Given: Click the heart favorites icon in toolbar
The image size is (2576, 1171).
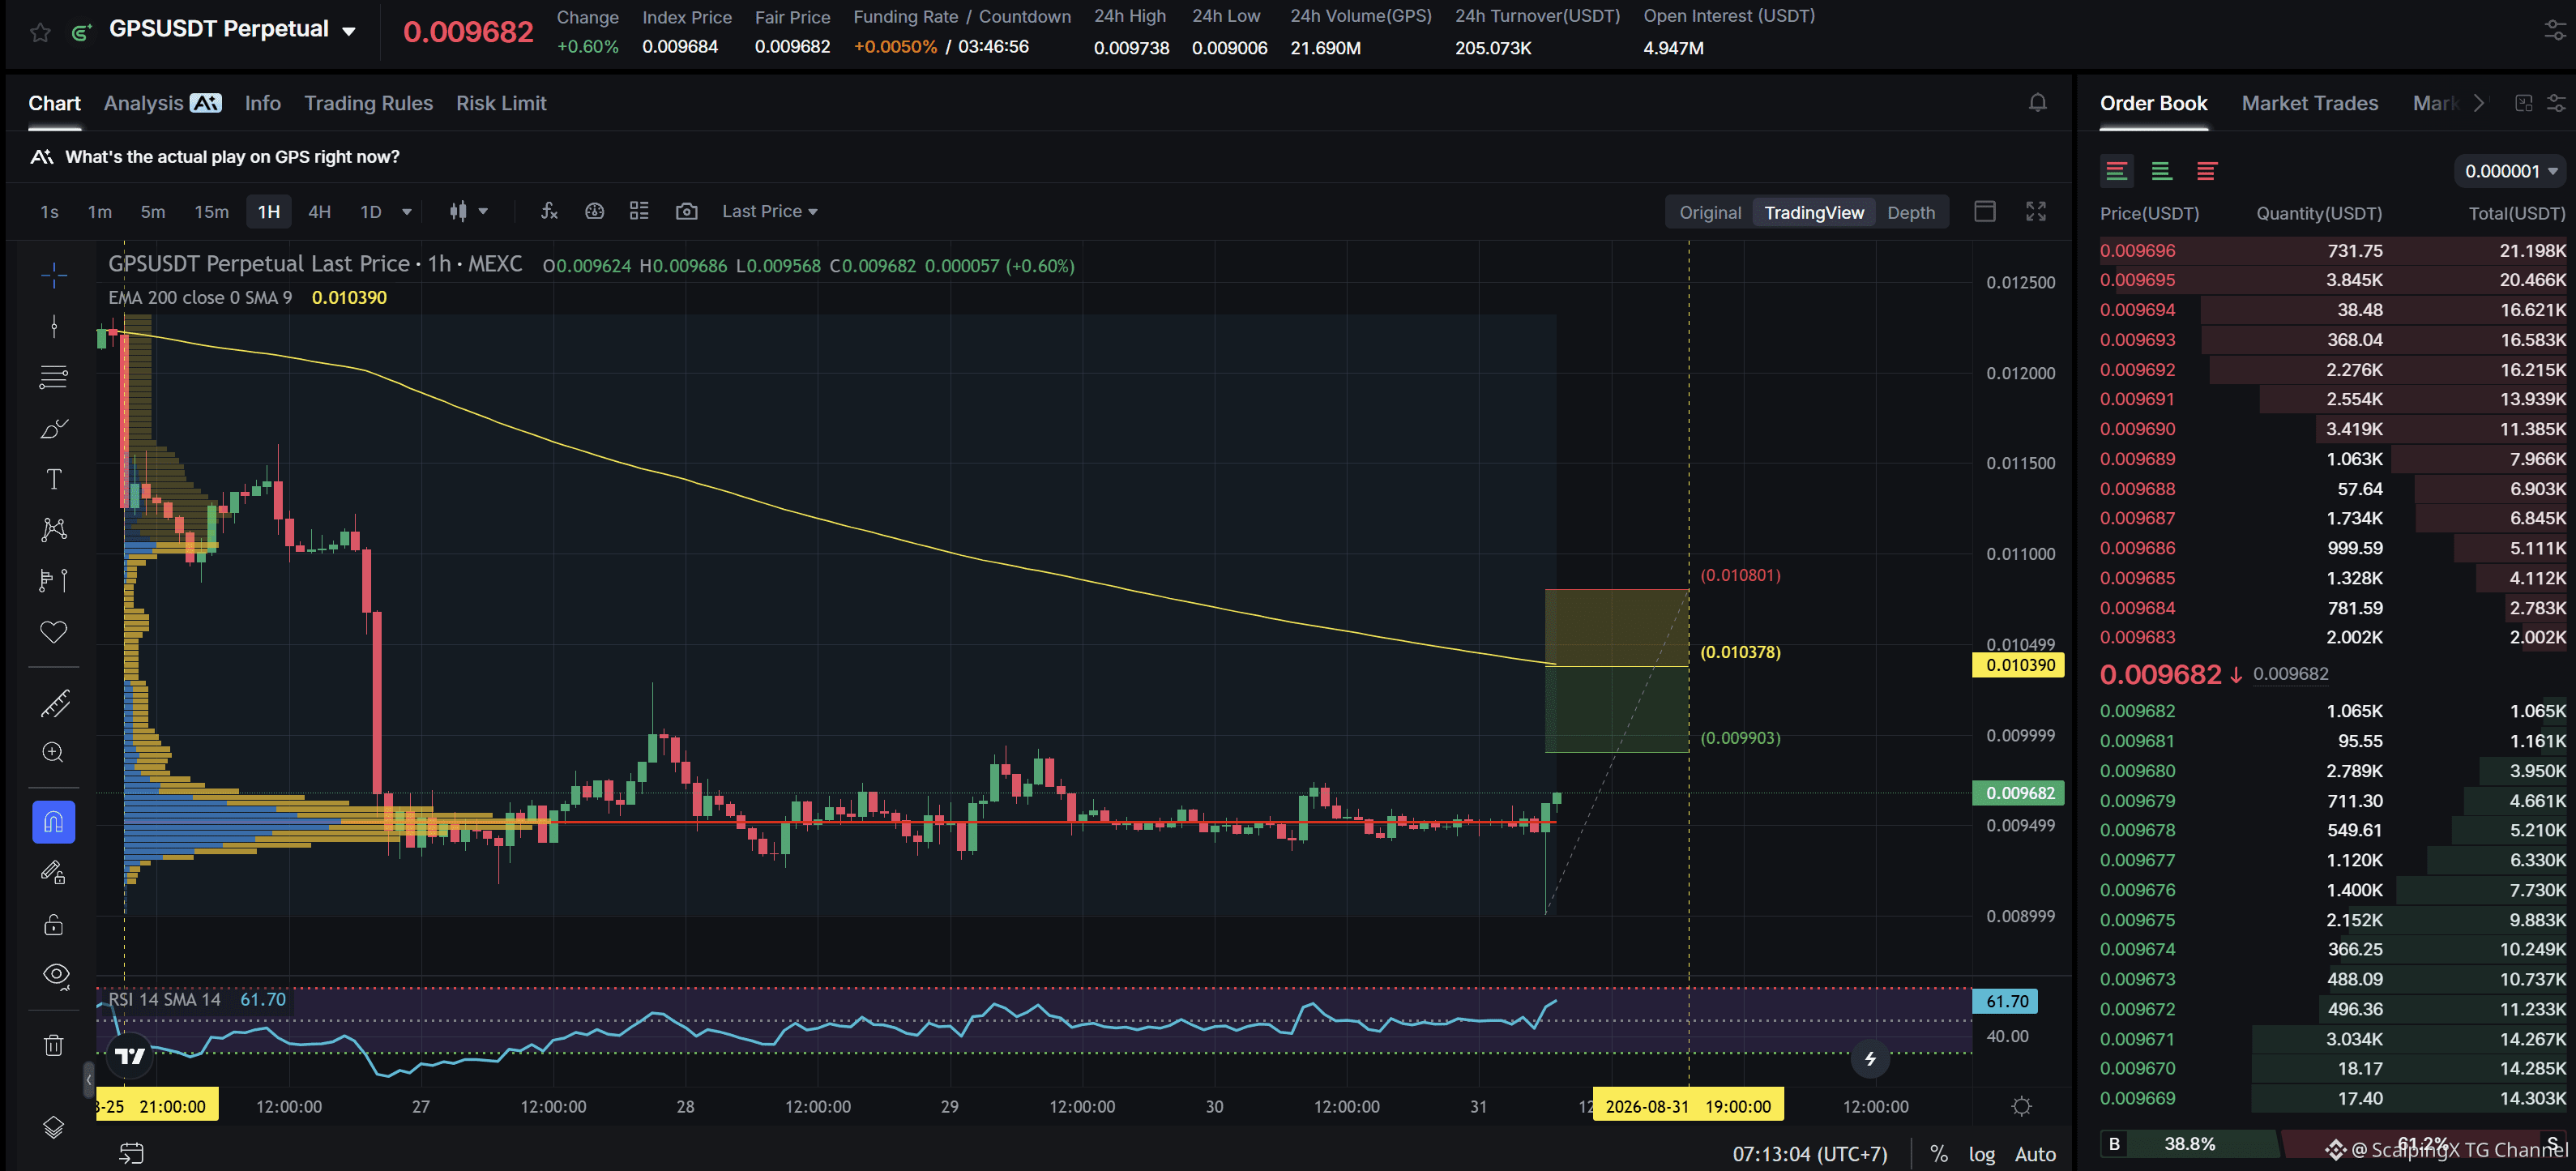Looking at the screenshot, I should (x=54, y=632).
